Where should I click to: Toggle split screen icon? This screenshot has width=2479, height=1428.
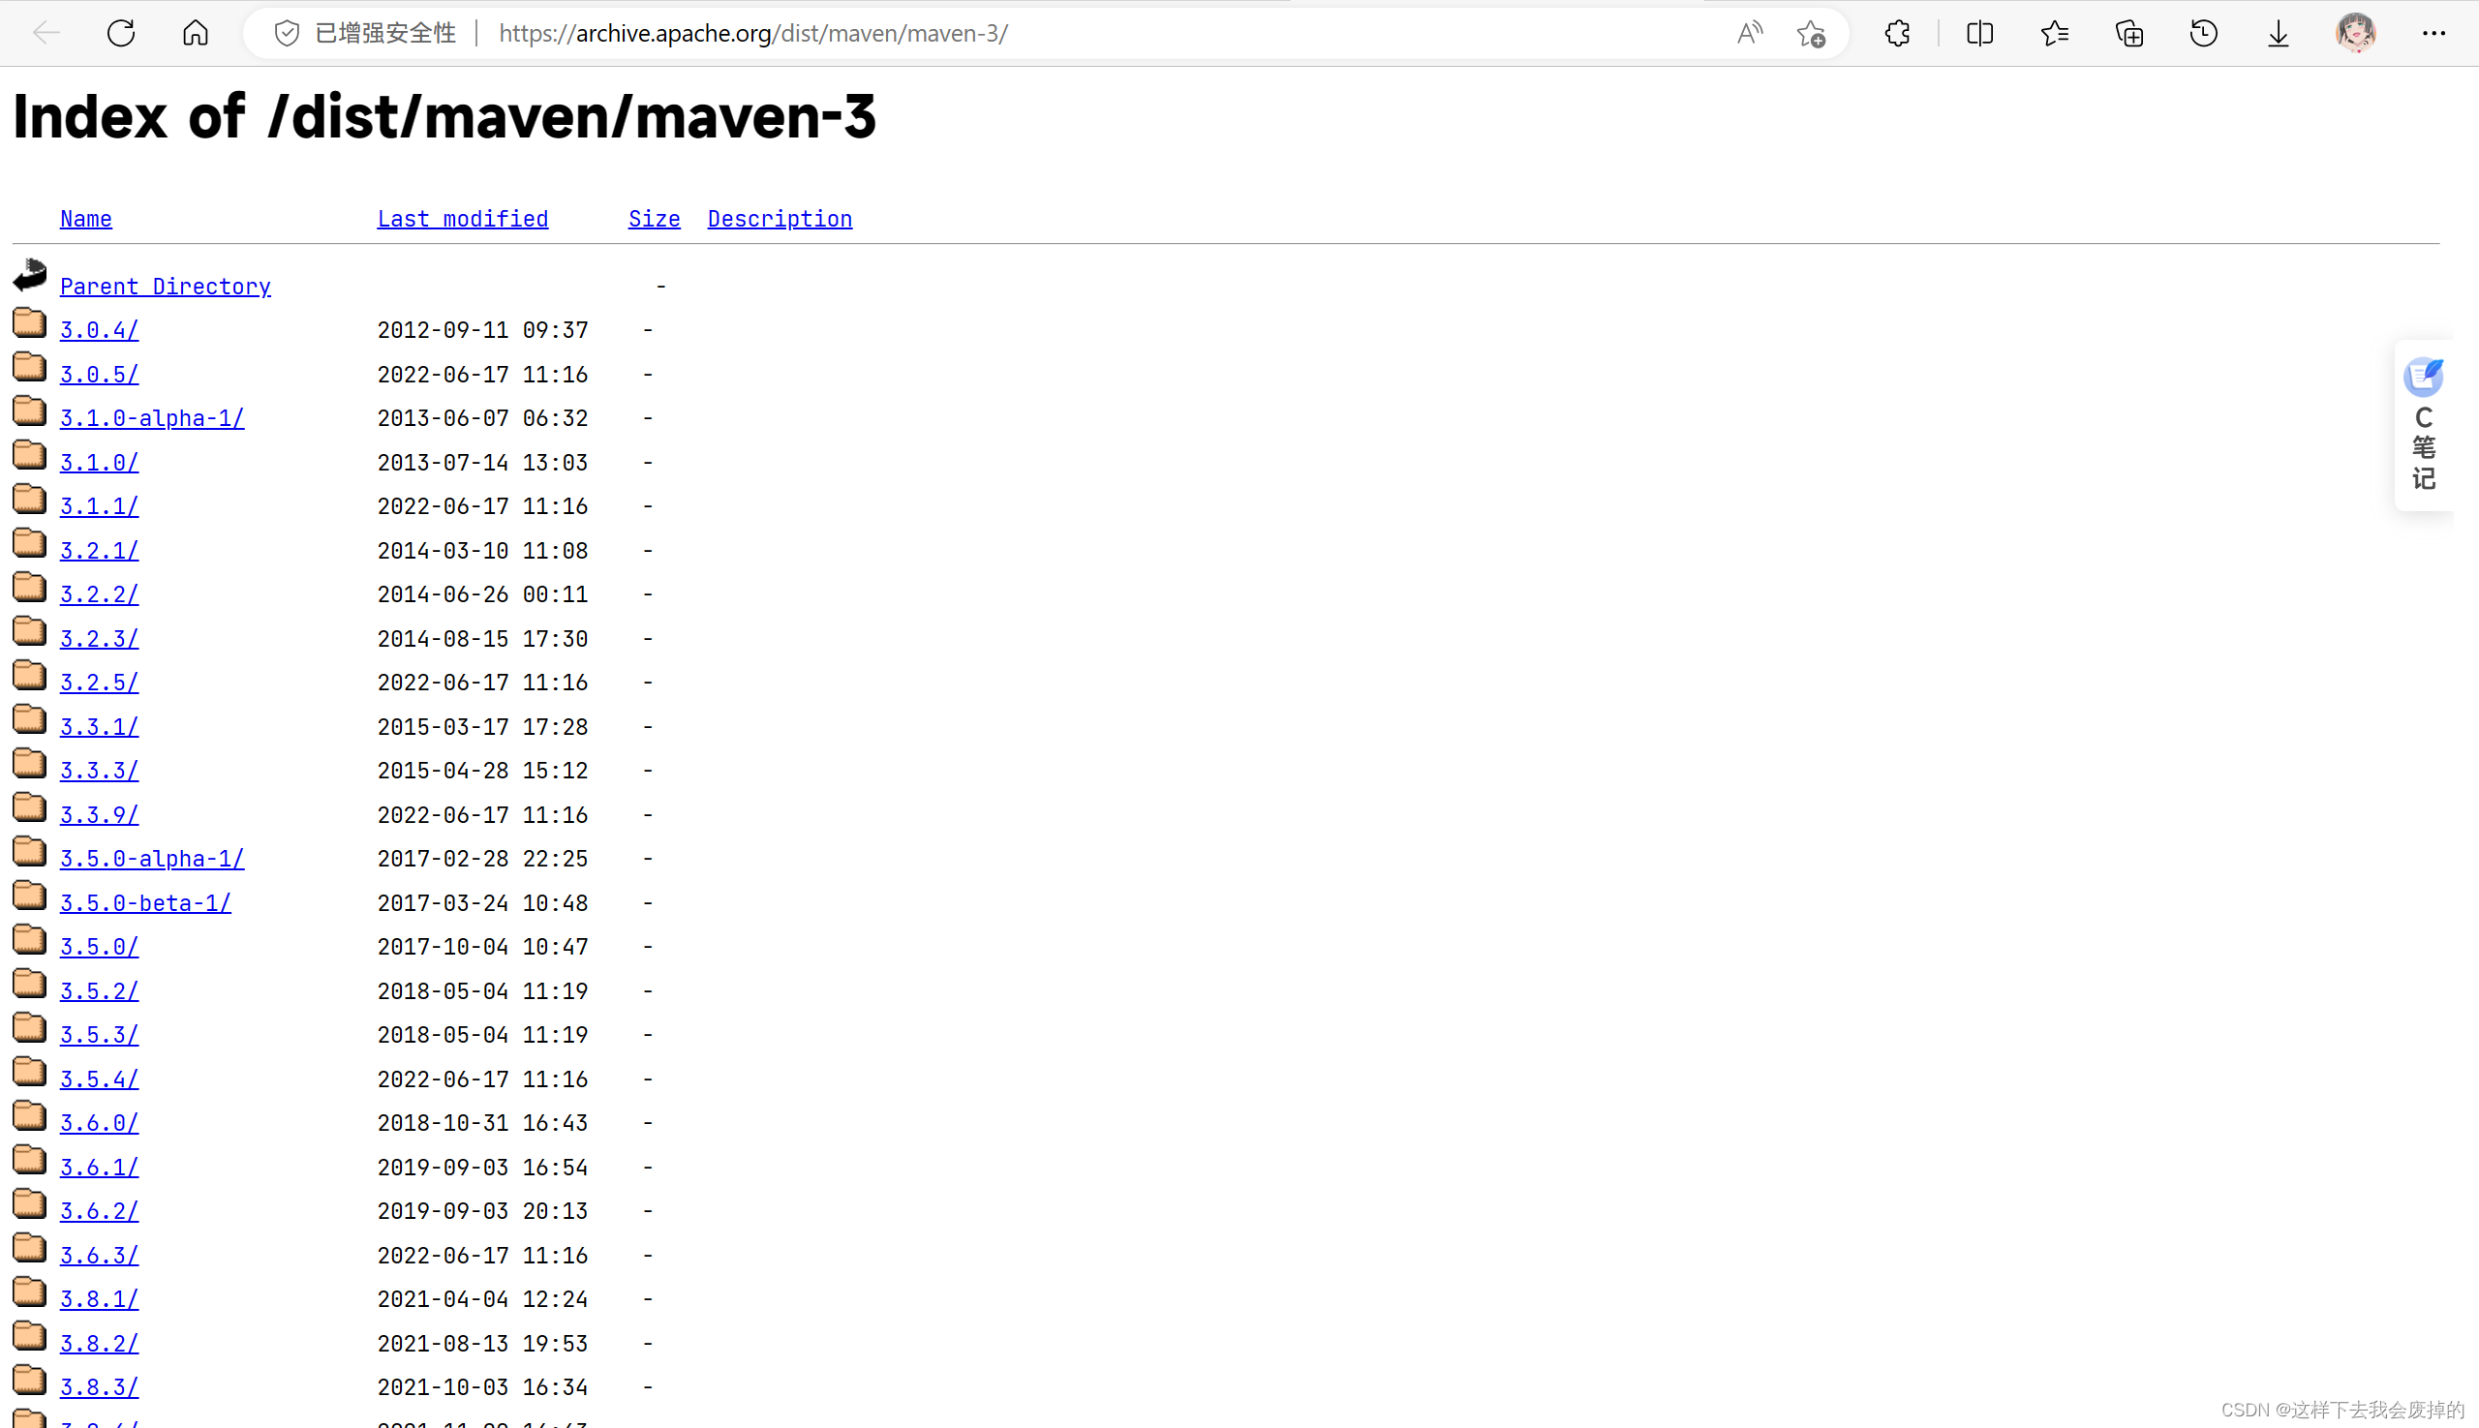point(1979,33)
